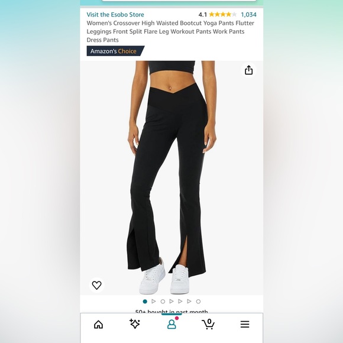Open the shopping cart icon
Screen dimensions: 343x343
click(208, 324)
